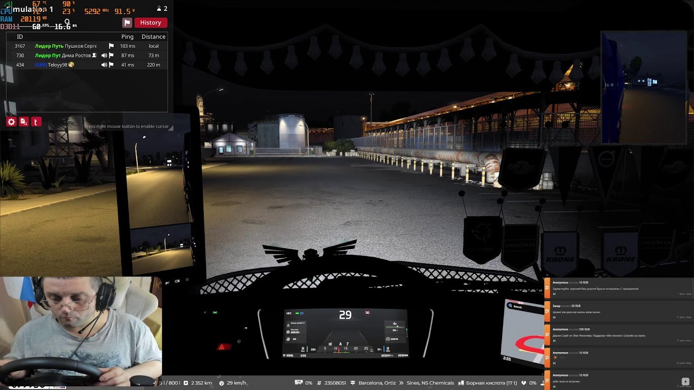The height and width of the screenshot is (390, 694).
Task: Click the red 't' chat icon
Action: (x=36, y=122)
